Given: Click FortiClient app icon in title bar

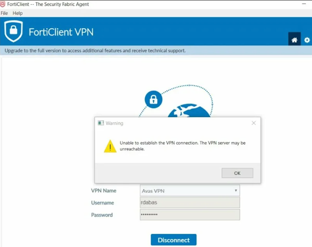Looking at the screenshot, I should [x=3, y=4].
